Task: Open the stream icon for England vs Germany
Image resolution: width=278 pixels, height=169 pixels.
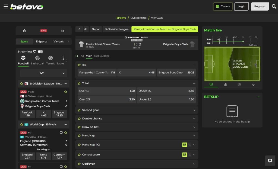Action: pos(61,133)
